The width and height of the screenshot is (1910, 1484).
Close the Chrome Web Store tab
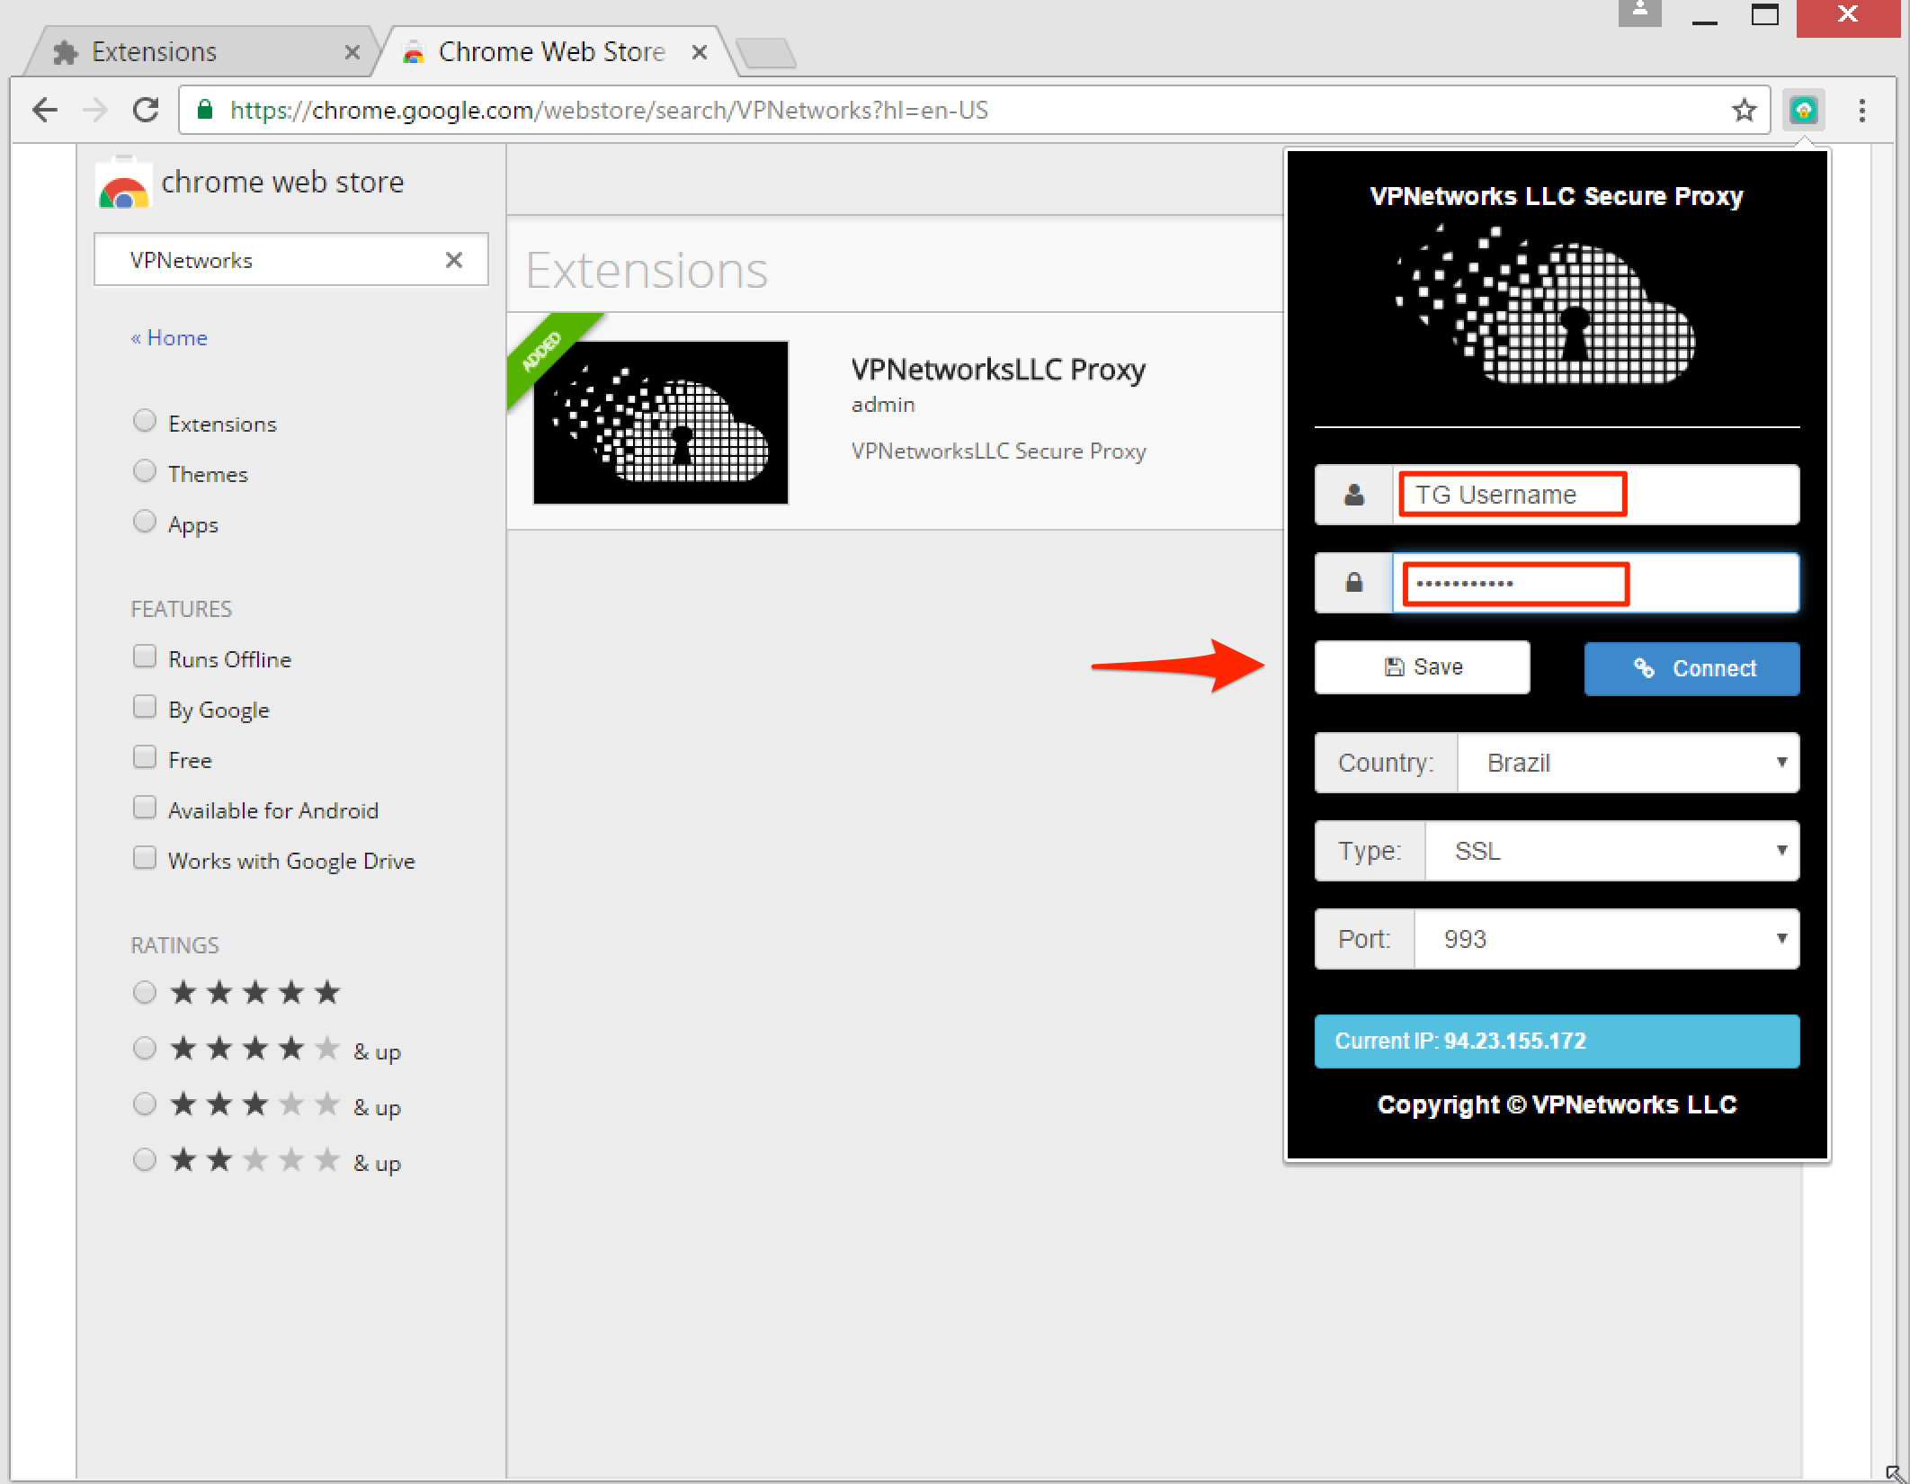pyautogui.click(x=699, y=52)
